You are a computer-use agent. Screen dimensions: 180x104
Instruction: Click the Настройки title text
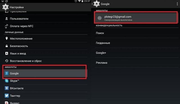click(x=17, y=7)
